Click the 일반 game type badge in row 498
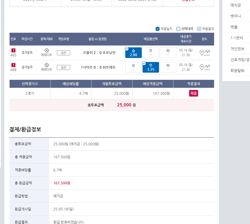 [64, 67]
